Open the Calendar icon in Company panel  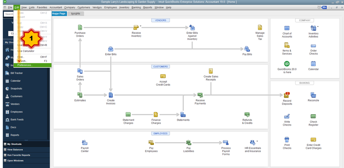pyautogui.click(x=313, y=63)
